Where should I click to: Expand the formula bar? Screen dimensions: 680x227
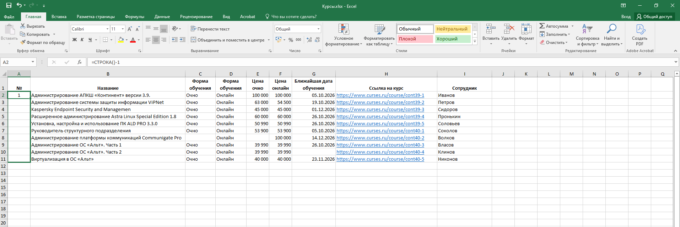tap(676, 62)
